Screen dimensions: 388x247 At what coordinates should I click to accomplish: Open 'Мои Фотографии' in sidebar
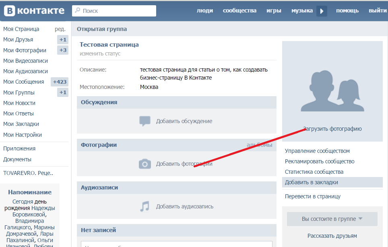pos(25,50)
